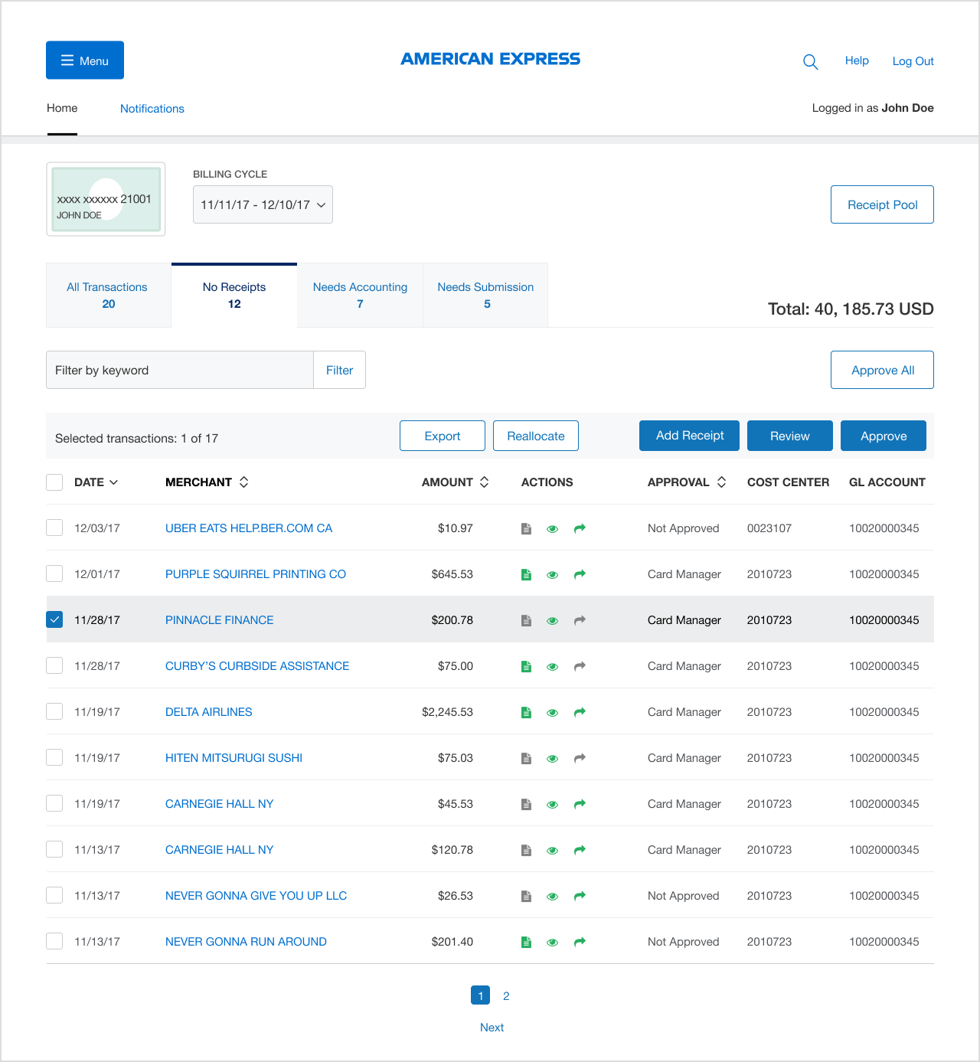Click the Filter button beside keyword field
The height and width of the screenshot is (1062, 980).
point(339,370)
